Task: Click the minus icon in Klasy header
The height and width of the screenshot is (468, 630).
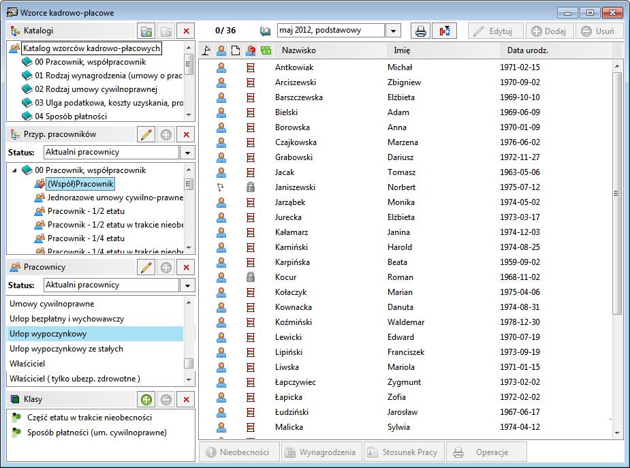Action: tap(166, 399)
